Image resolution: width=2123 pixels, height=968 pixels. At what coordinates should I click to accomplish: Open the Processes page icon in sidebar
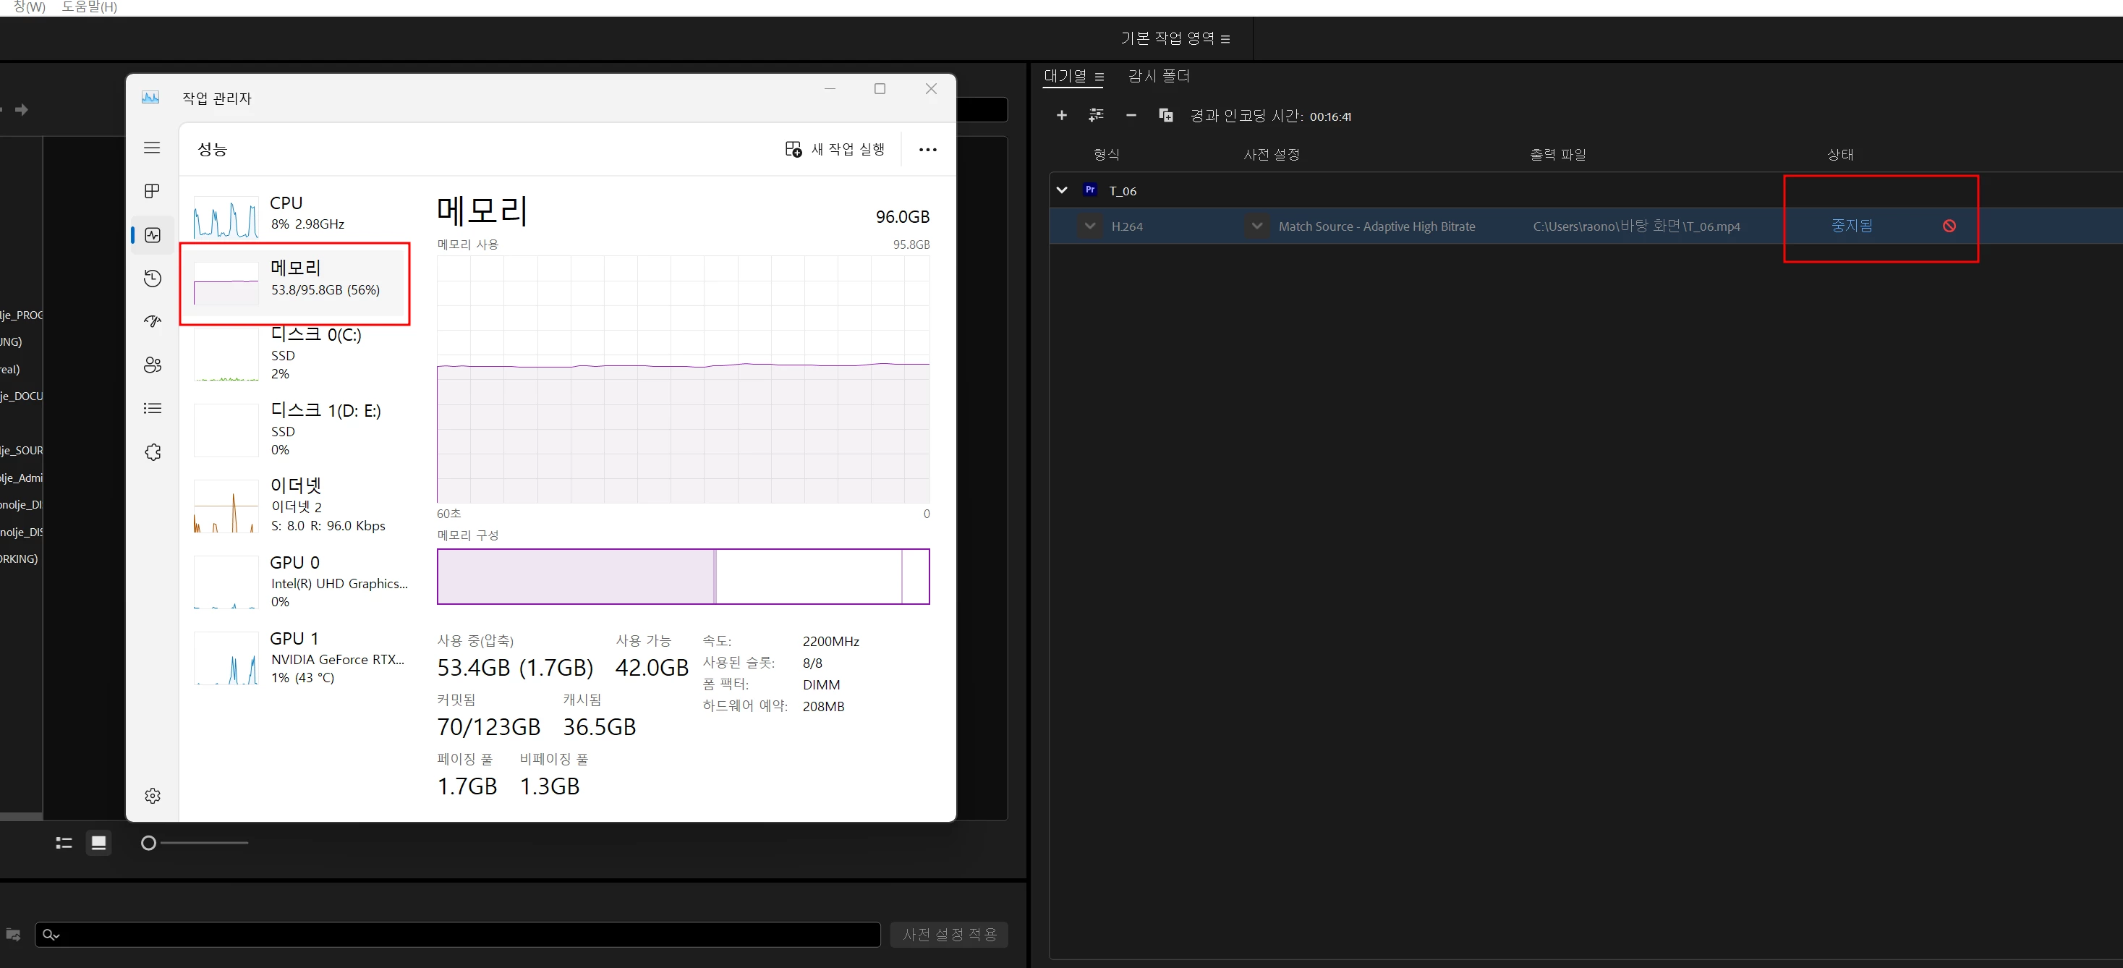152,191
